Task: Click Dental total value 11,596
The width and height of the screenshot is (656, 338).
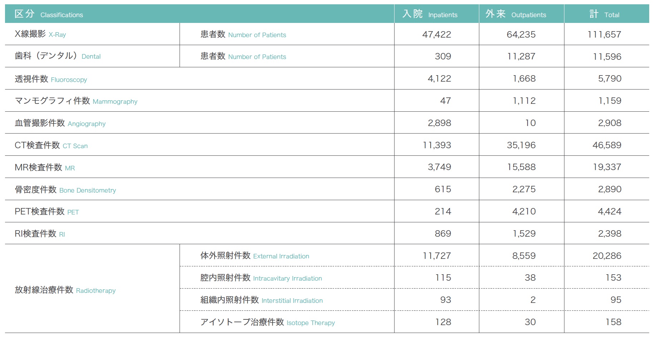Action: click(607, 57)
